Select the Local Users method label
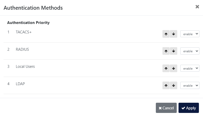The image size is (203, 117). [25, 67]
